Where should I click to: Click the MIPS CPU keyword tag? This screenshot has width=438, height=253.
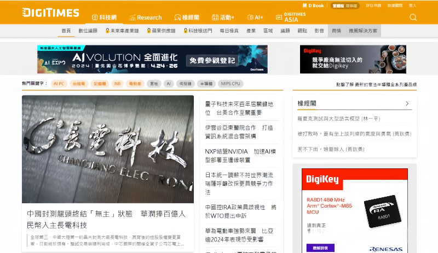click(230, 84)
